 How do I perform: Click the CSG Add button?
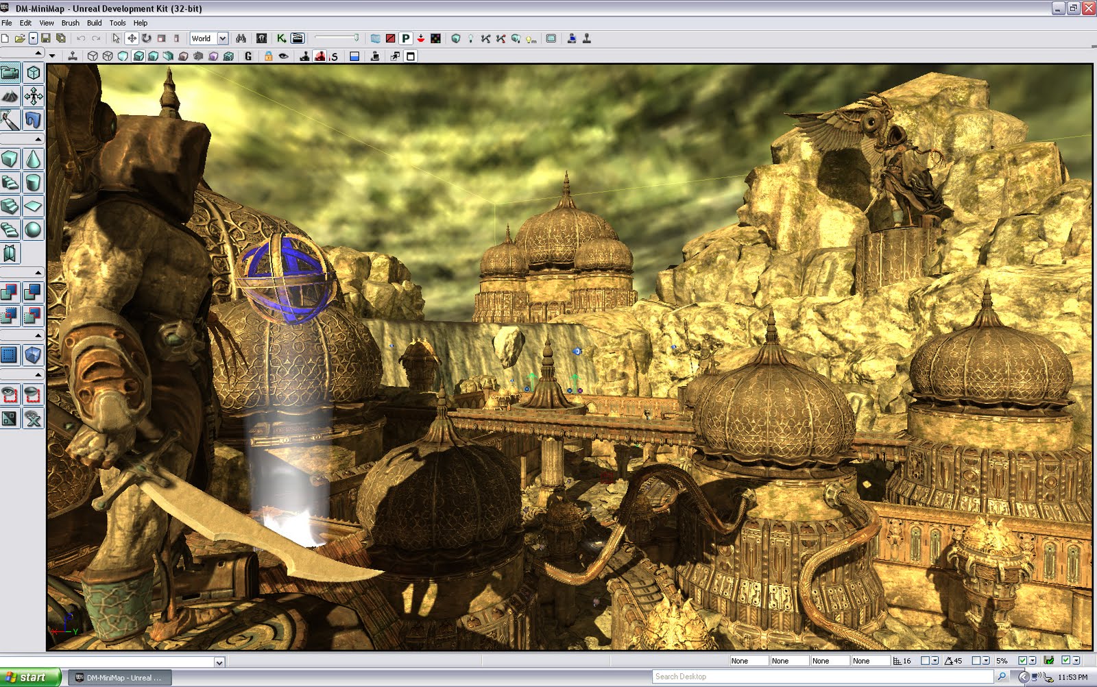coord(10,293)
